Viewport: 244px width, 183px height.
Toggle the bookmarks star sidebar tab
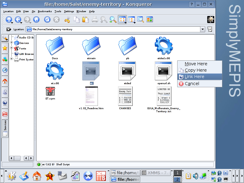pyautogui.click(x=5, y=48)
